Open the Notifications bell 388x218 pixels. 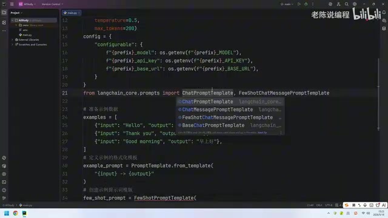point(384,12)
